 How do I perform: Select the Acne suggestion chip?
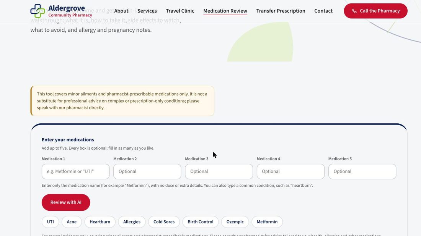click(x=72, y=222)
